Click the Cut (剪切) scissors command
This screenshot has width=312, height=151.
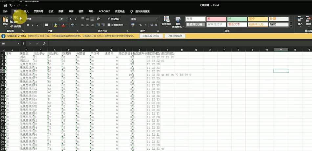14,17
